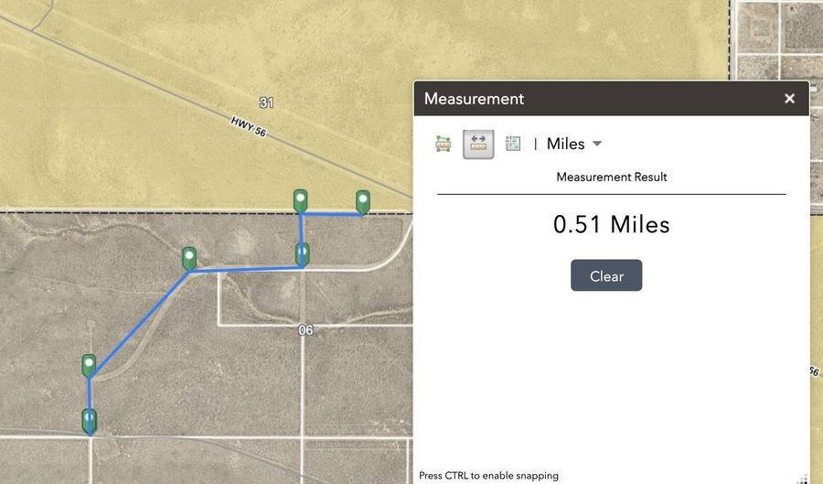
Task: Click the southernmost green route marker
Action: click(90, 421)
